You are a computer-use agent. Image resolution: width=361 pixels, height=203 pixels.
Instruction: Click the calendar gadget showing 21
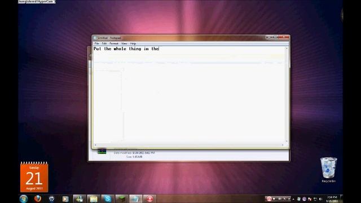coord(34,177)
